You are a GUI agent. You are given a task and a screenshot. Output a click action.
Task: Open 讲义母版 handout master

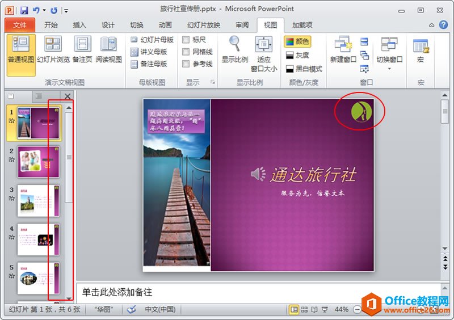pos(149,52)
